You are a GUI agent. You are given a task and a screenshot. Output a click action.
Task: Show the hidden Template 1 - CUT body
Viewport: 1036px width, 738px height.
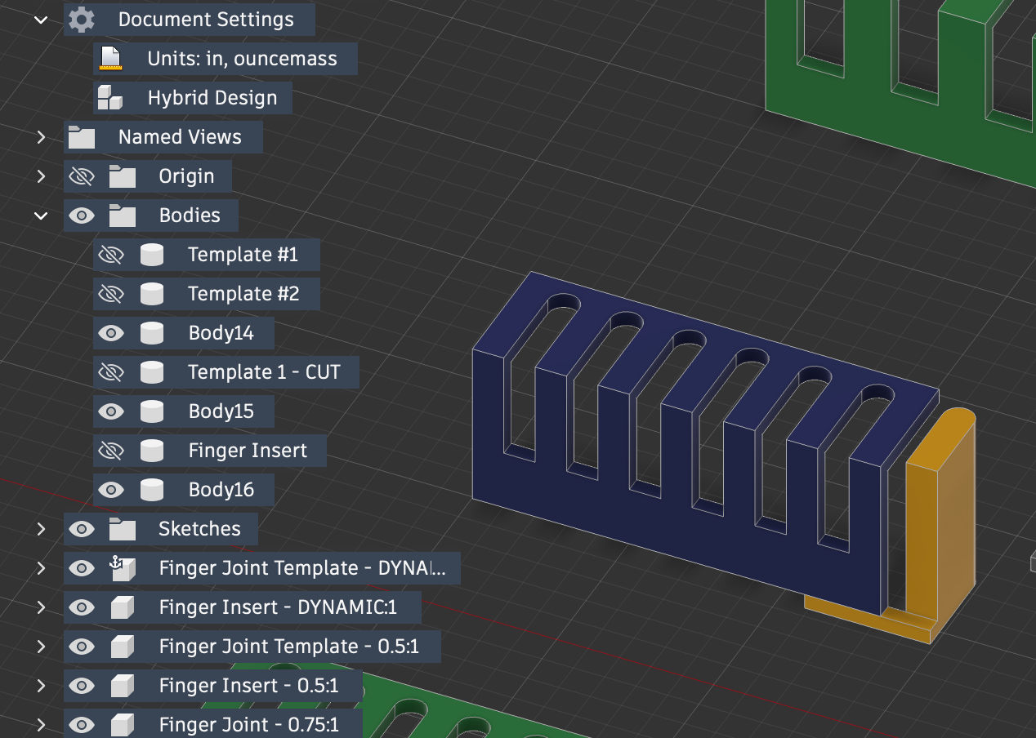pos(111,372)
